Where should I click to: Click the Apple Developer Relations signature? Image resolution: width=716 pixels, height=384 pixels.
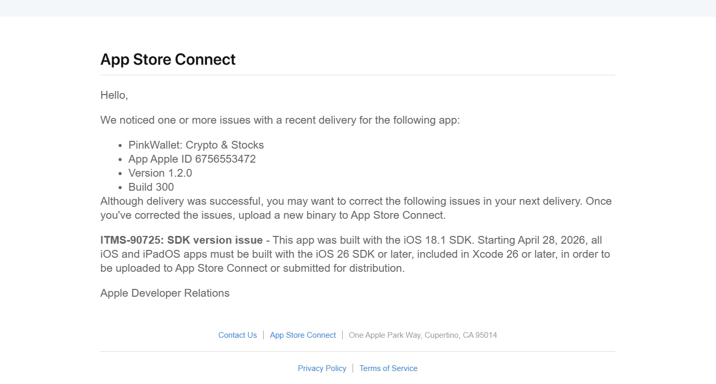click(x=165, y=293)
